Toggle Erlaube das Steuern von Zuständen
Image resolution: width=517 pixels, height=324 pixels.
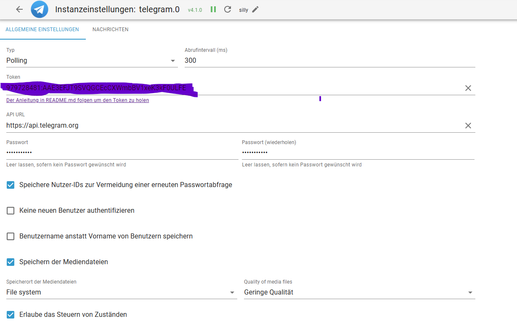pos(11,315)
